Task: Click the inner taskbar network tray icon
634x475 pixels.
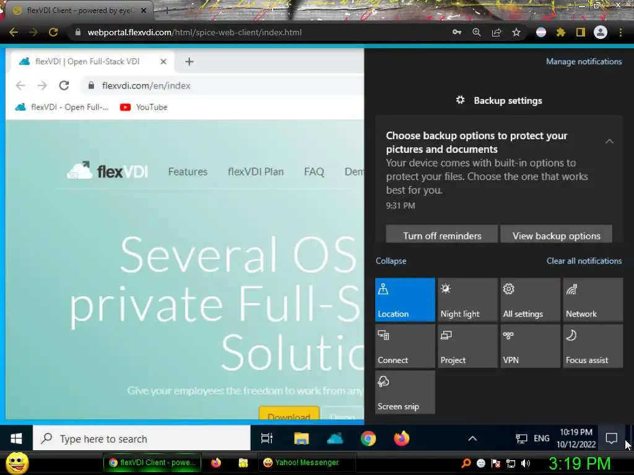Action: pos(521,439)
